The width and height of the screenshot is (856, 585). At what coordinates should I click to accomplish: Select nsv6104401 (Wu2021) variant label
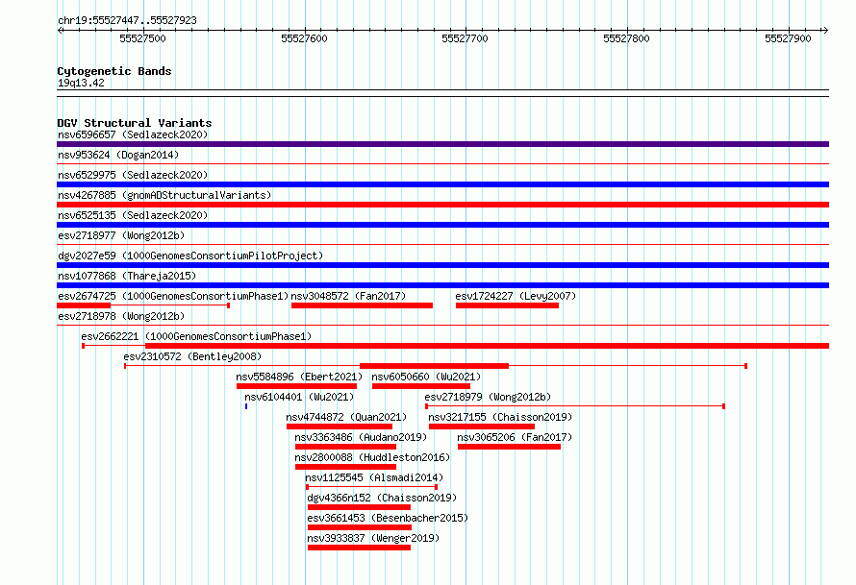click(299, 397)
